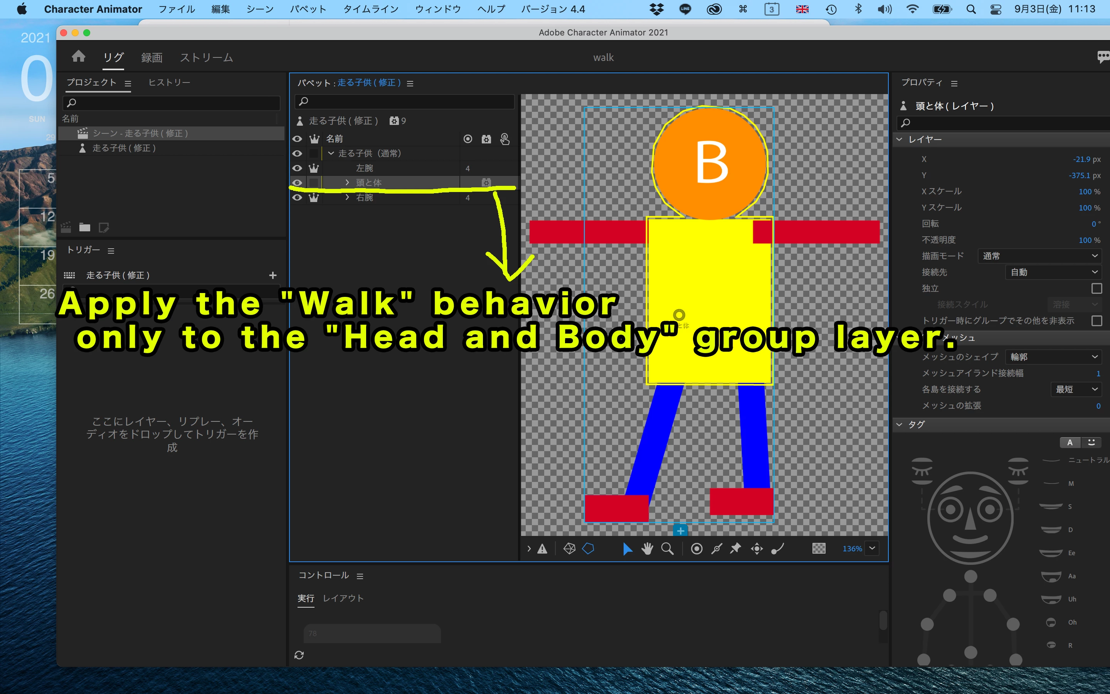Expand the 右腕 layer group
The width and height of the screenshot is (1110, 694).
pos(347,197)
